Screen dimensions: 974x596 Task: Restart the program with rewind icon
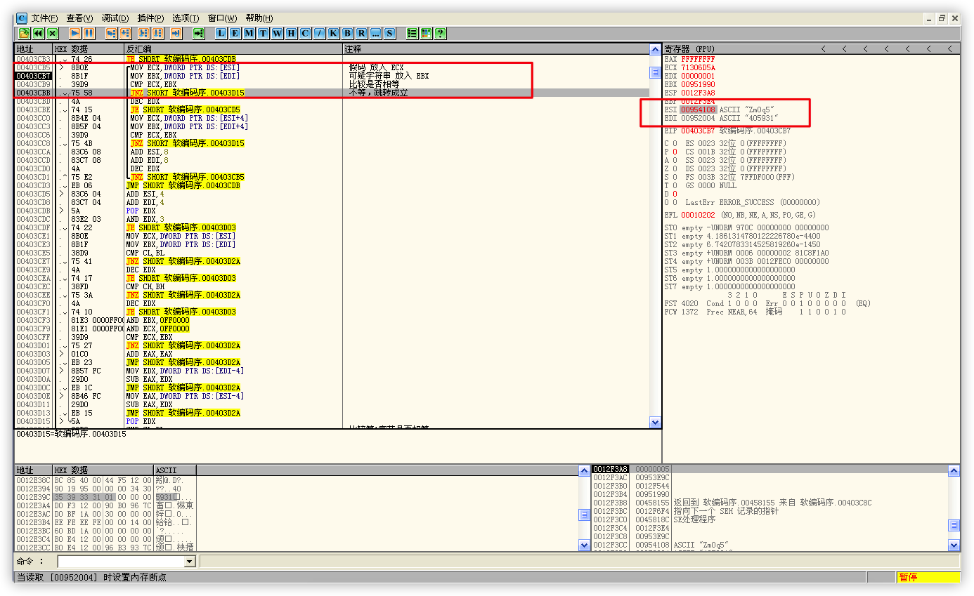[38, 33]
